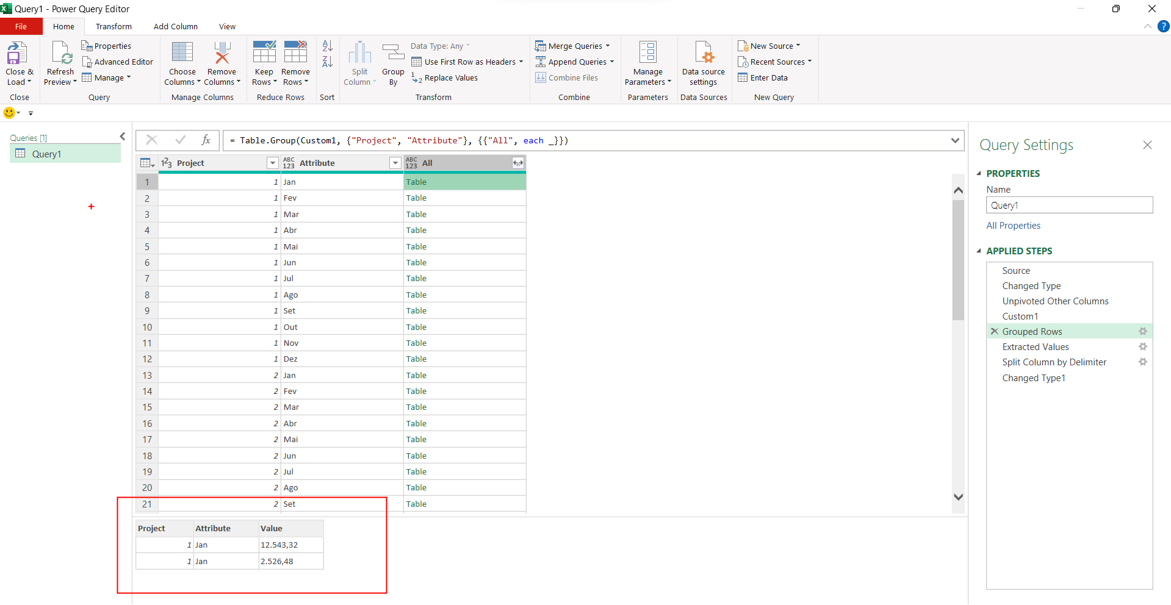Click Enter Data

pyautogui.click(x=763, y=77)
